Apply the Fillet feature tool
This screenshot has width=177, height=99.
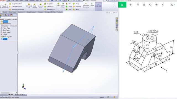click(x=58, y=4)
